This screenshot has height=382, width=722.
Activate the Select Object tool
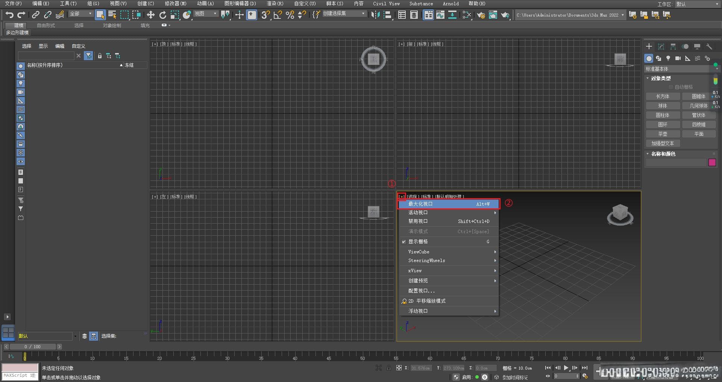pos(100,15)
